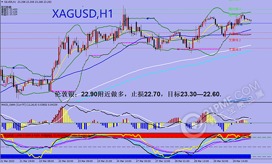The width and height of the screenshot is (272, 164).
Task: Click the 伦敦银 trading advice text
Action: pos(138,94)
